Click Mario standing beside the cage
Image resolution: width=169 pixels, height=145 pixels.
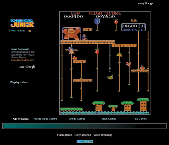tap(84, 37)
